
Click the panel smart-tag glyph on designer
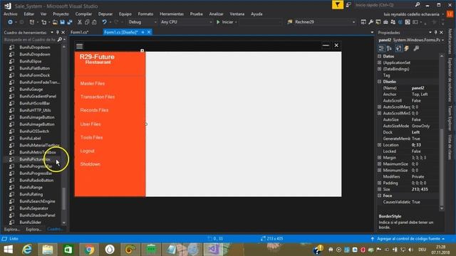click(x=142, y=50)
